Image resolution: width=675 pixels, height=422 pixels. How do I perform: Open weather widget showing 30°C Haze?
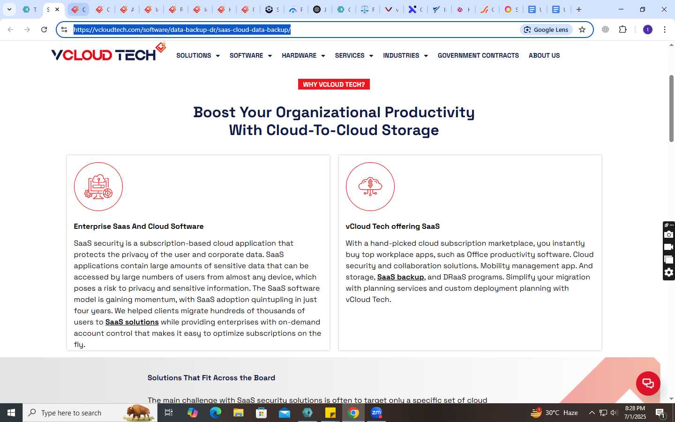(554, 413)
